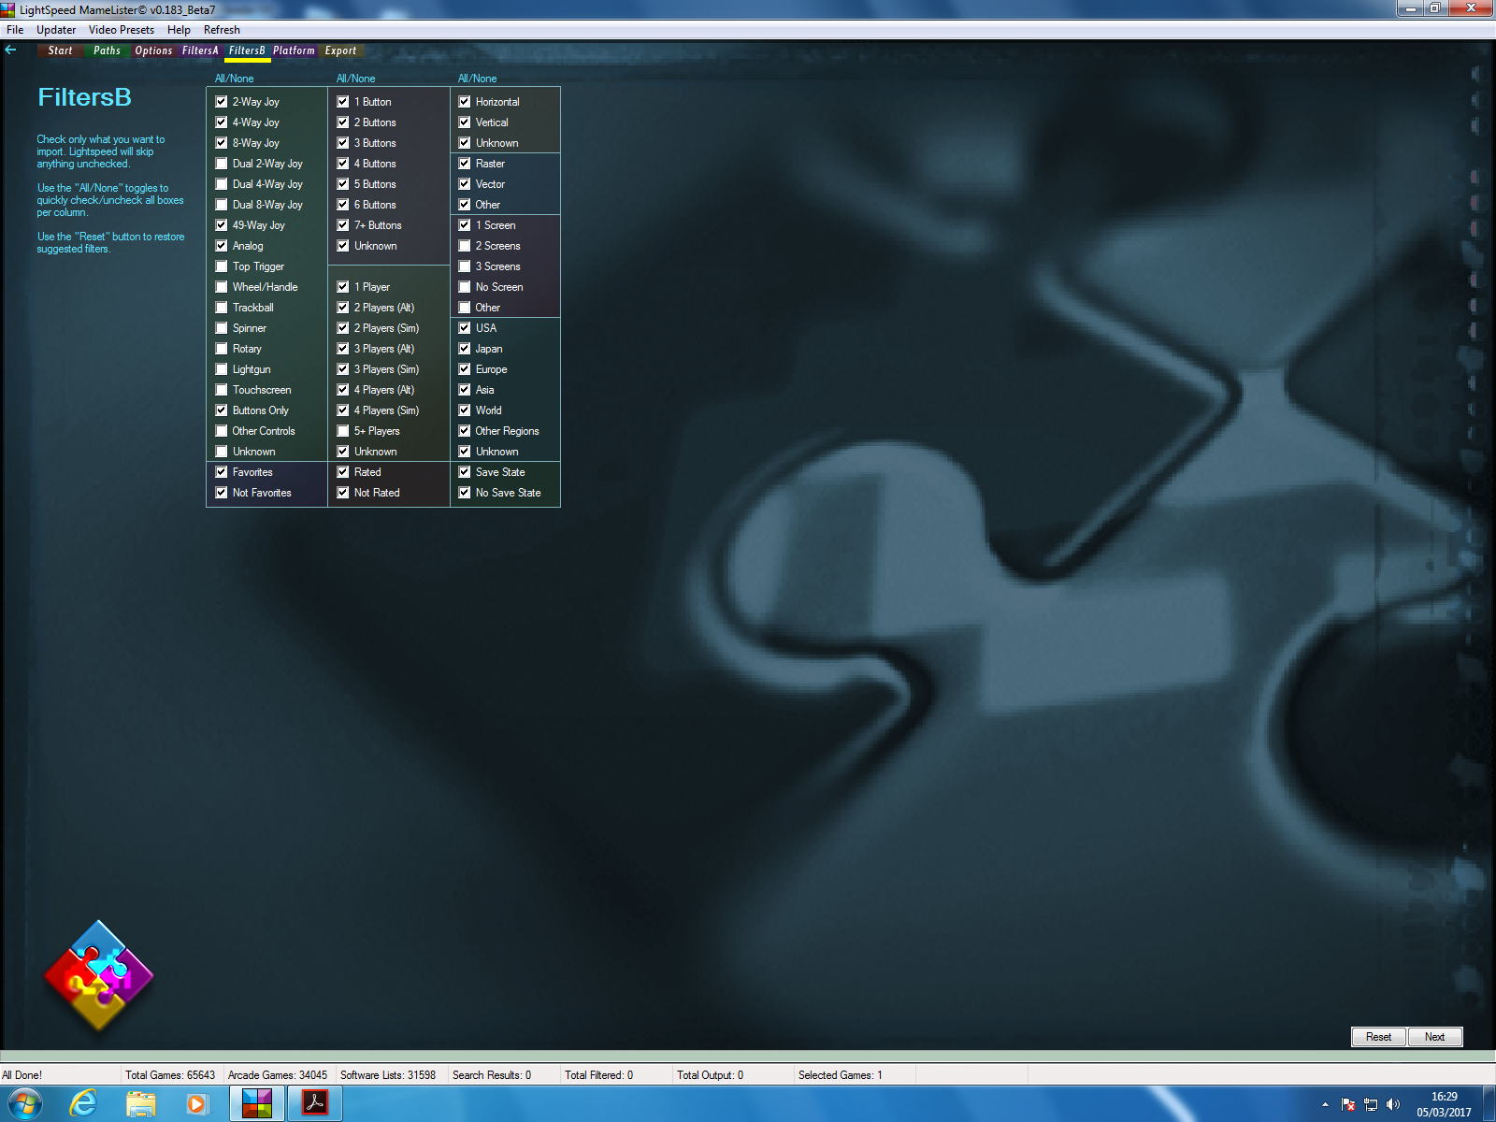Uncheck 7+ Buttons checkbox
1496x1122 pixels.
[343, 225]
